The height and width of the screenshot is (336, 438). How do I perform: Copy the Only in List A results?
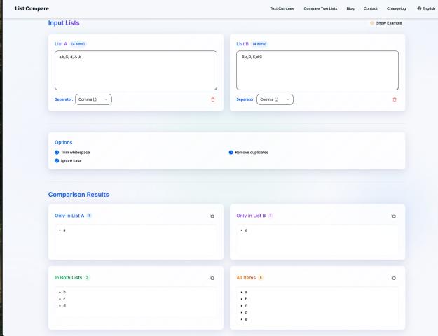pos(212,216)
